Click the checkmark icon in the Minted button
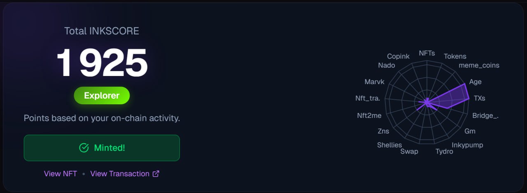The width and height of the screenshot is (527, 193). (84, 148)
